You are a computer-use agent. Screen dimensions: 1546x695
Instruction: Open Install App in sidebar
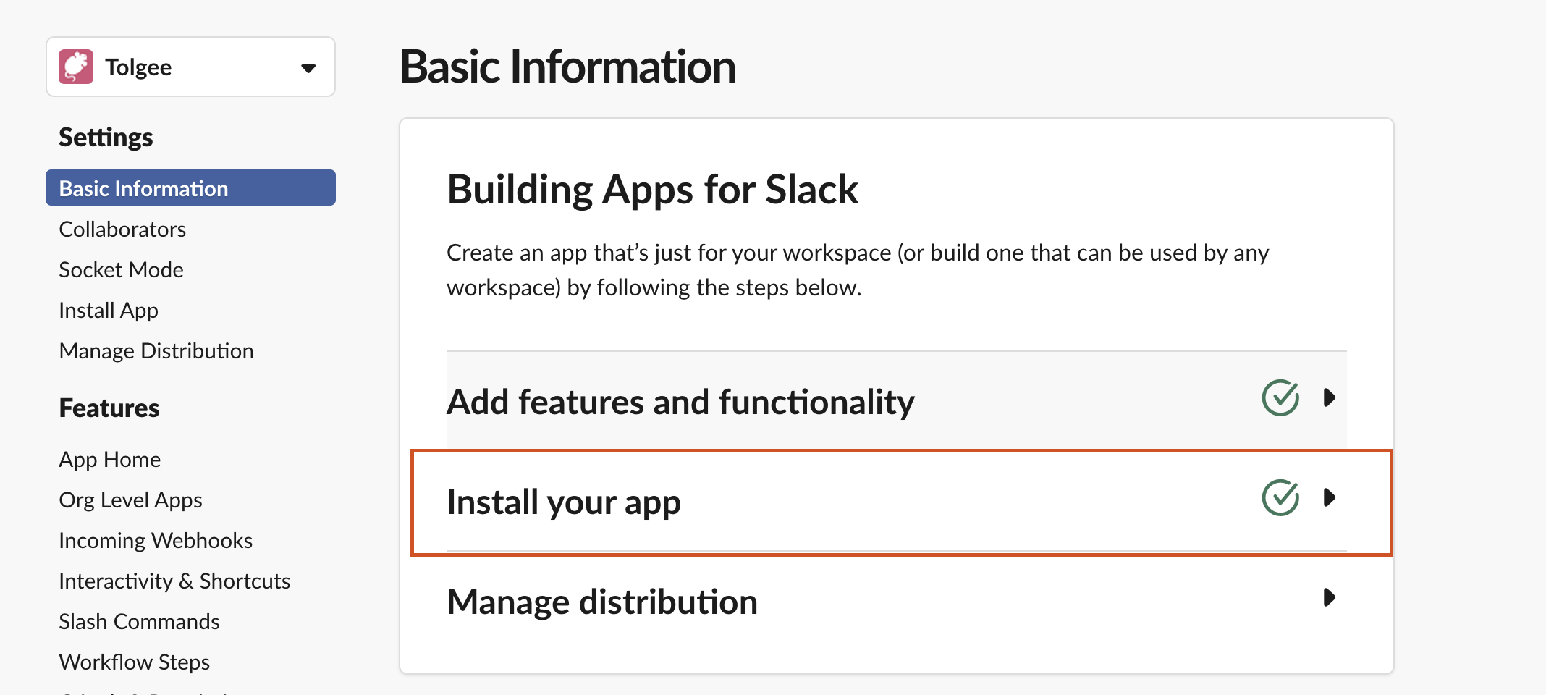pyautogui.click(x=109, y=310)
